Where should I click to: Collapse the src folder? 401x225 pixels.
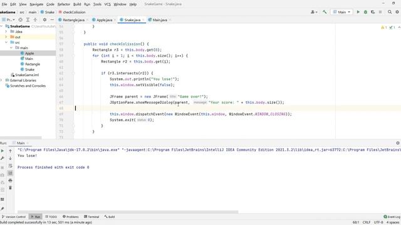coord(6,42)
